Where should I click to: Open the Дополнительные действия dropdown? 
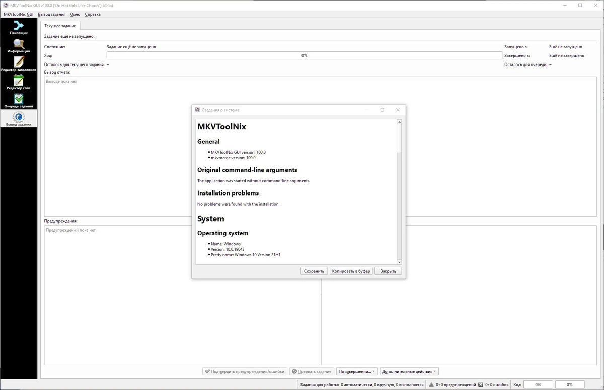[409, 371]
